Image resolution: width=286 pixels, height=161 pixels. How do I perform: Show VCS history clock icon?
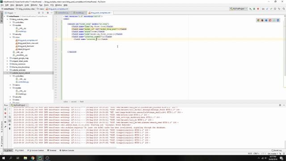pos(275,9)
